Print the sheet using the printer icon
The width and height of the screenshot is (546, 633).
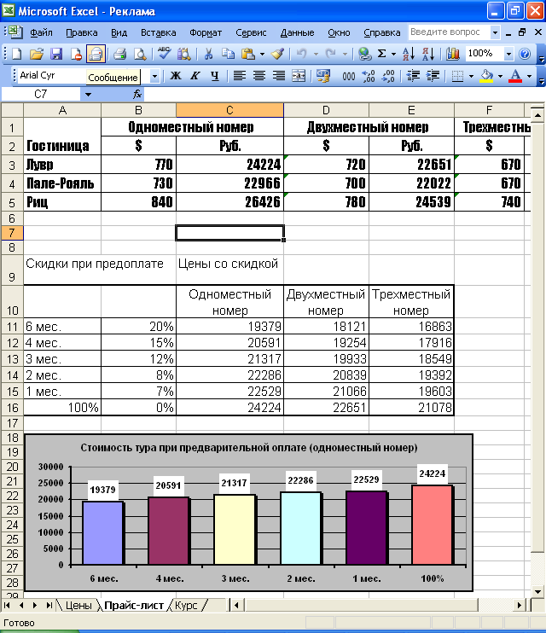pos(120,54)
